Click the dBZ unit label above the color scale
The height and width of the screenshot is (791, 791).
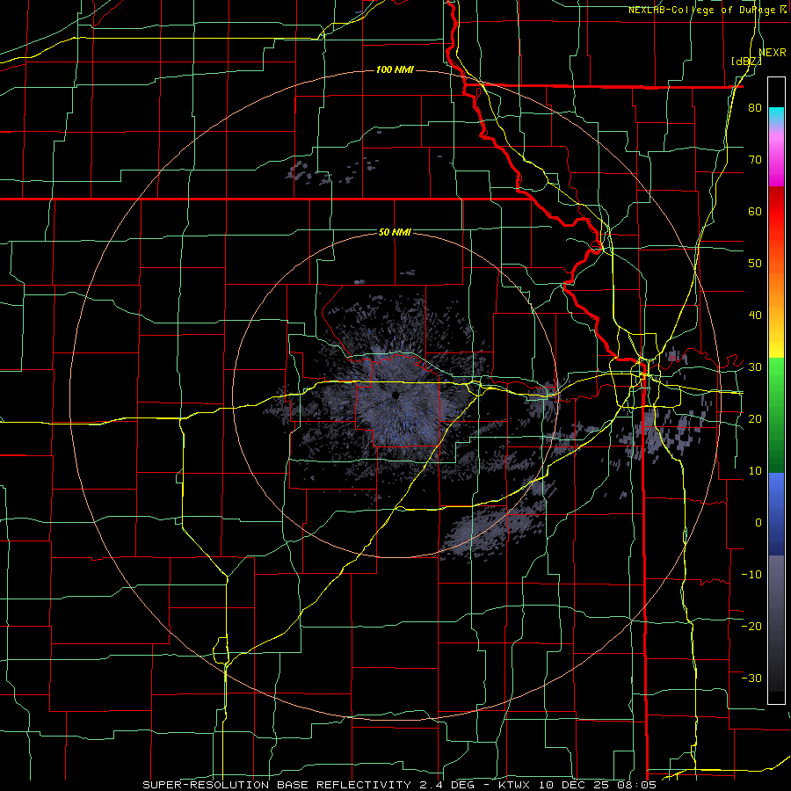pyautogui.click(x=746, y=61)
